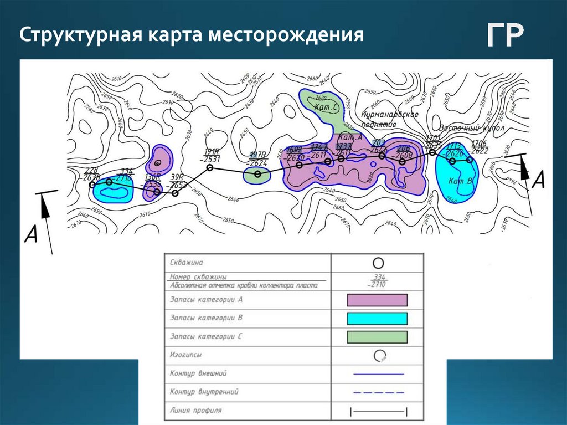Screen dimensions: 567x425
Task: Click the well label '1742 -2611'
Action: pos(318,151)
